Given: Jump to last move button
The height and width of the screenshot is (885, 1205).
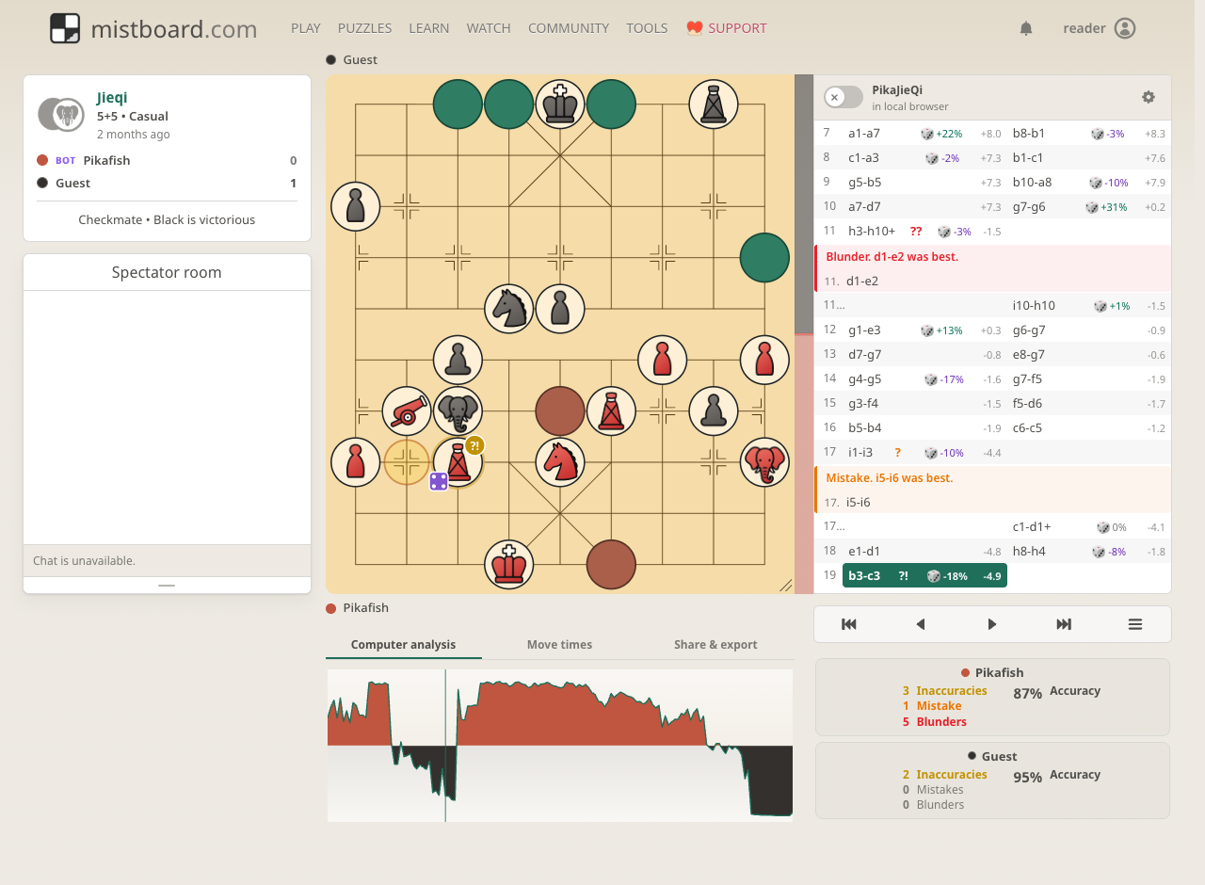Looking at the screenshot, I should (1064, 624).
